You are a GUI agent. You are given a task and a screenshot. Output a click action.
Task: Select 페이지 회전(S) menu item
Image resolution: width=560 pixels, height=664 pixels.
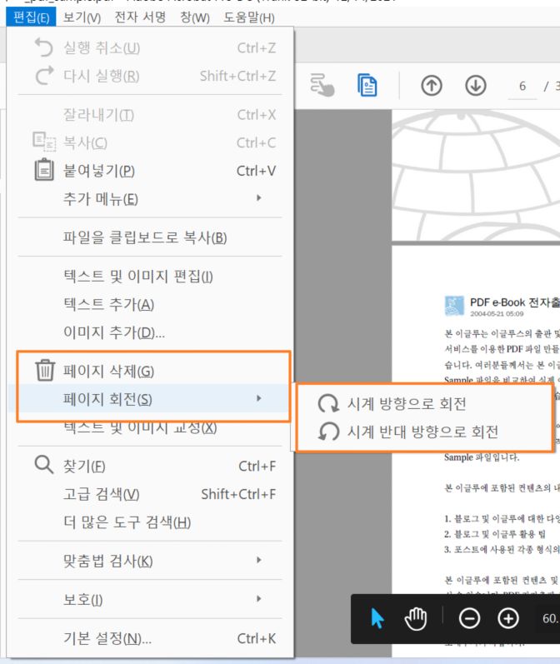[x=150, y=398]
